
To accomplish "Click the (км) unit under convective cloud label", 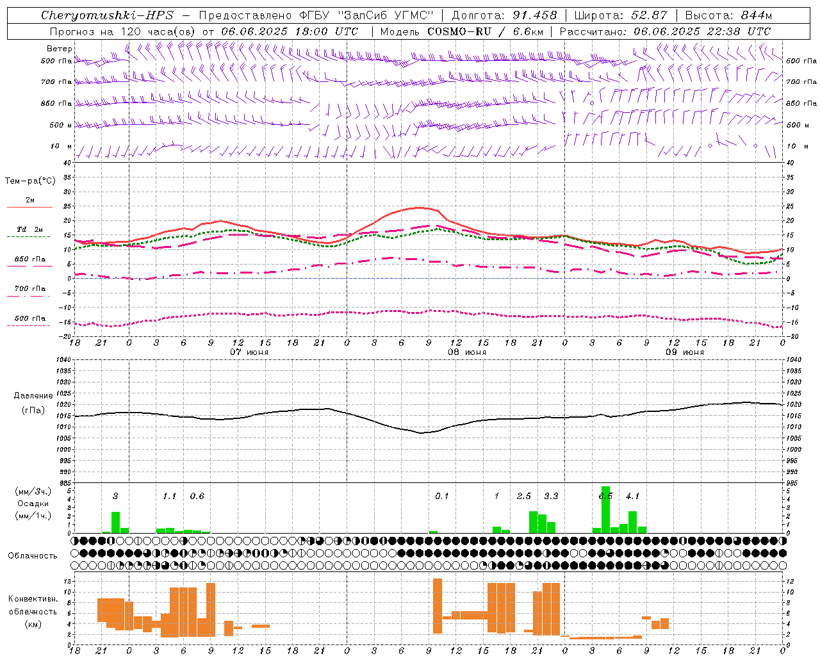I will coord(33,623).
